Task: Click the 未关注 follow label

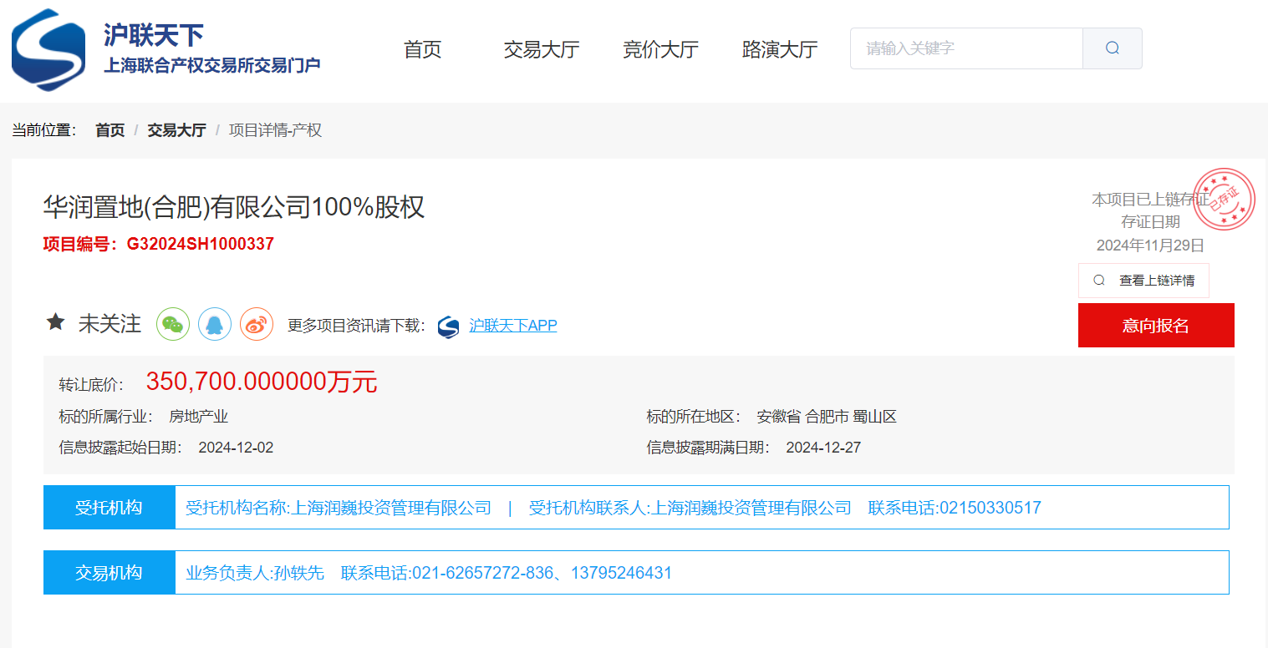Action: (109, 324)
